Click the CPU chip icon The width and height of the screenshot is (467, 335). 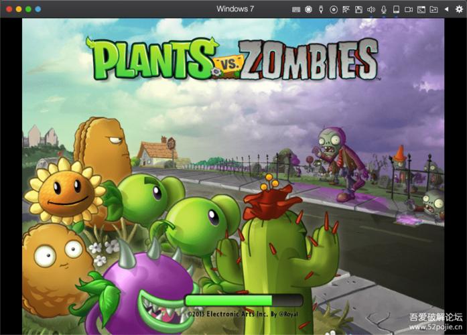coord(309,9)
